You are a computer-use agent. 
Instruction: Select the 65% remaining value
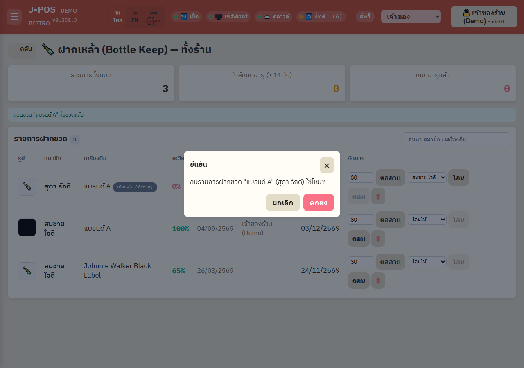[x=178, y=271]
